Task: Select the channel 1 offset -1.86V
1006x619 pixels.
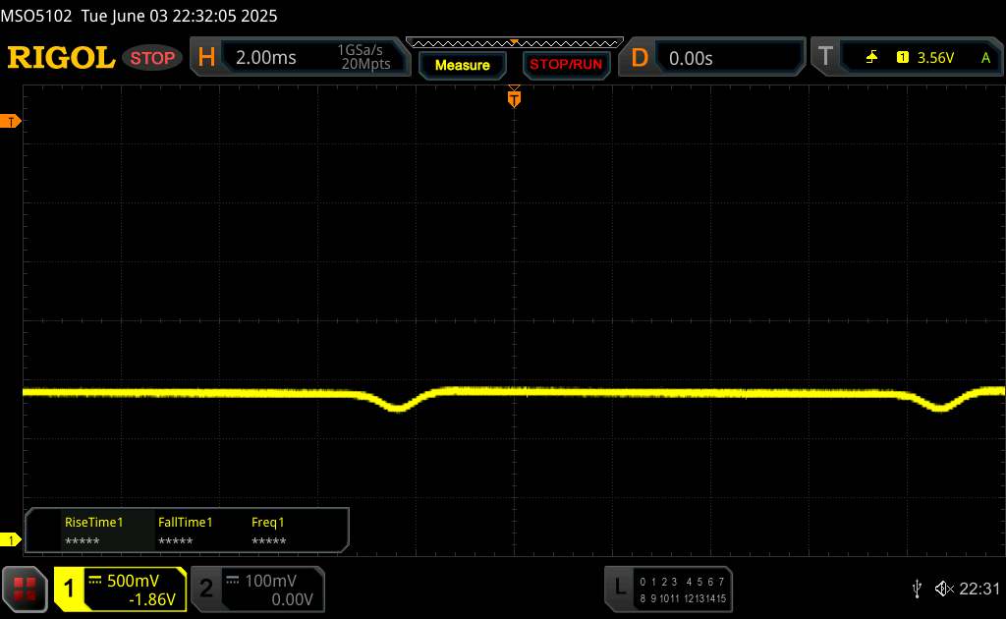Action: (x=152, y=599)
